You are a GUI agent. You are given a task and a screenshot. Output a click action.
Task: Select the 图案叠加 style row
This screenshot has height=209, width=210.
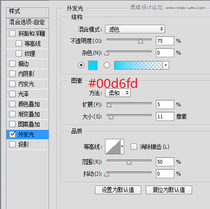coord(28,124)
